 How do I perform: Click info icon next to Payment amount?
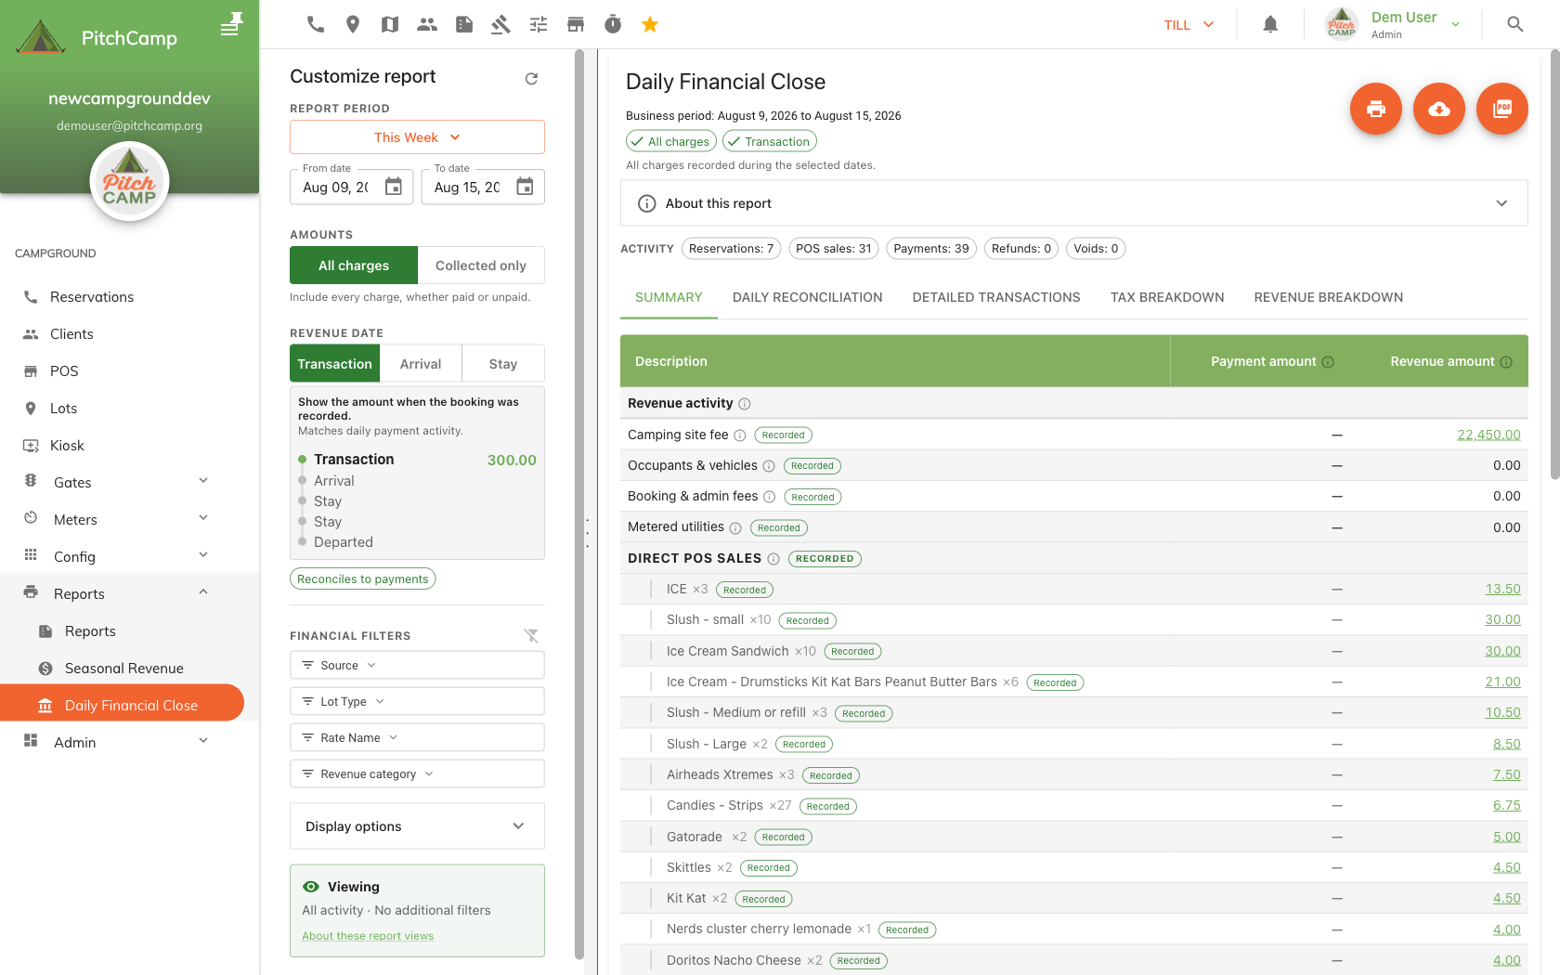[x=1328, y=362]
